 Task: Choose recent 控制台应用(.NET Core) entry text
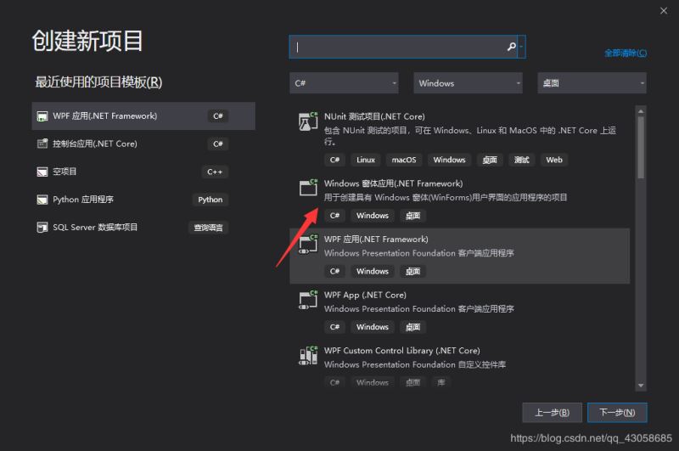tap(95, 144)
